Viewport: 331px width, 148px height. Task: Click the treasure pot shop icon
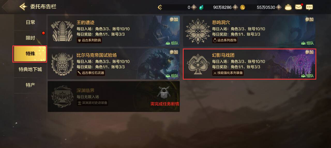288,7
